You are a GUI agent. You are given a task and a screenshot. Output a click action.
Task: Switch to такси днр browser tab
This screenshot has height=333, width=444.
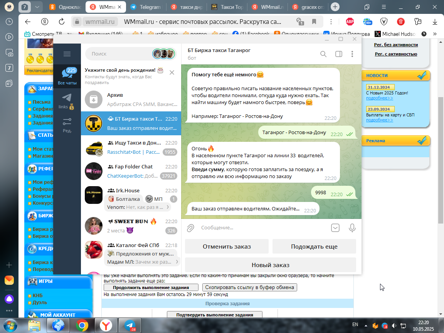187,7
